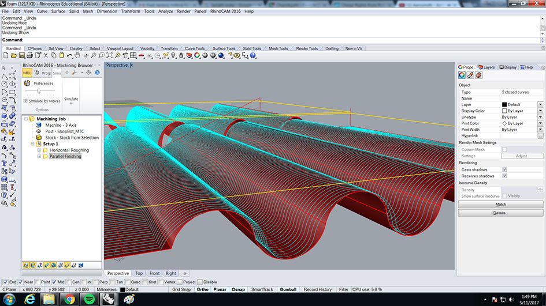Image resolution: width=546 pixels, height=306 pixels.
Task: Collapse the Setup 1 tree node
Action: click(32, 144)
